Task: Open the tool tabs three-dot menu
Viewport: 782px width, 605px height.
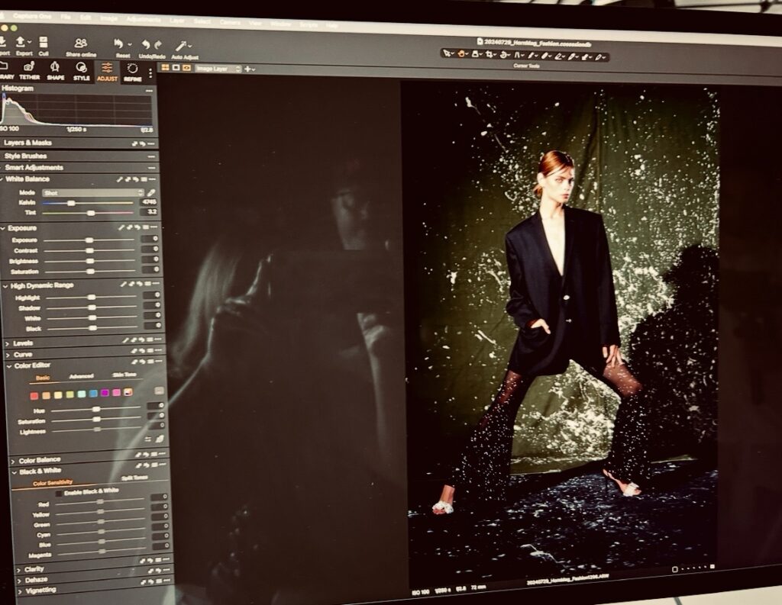Action: [150, 73]
